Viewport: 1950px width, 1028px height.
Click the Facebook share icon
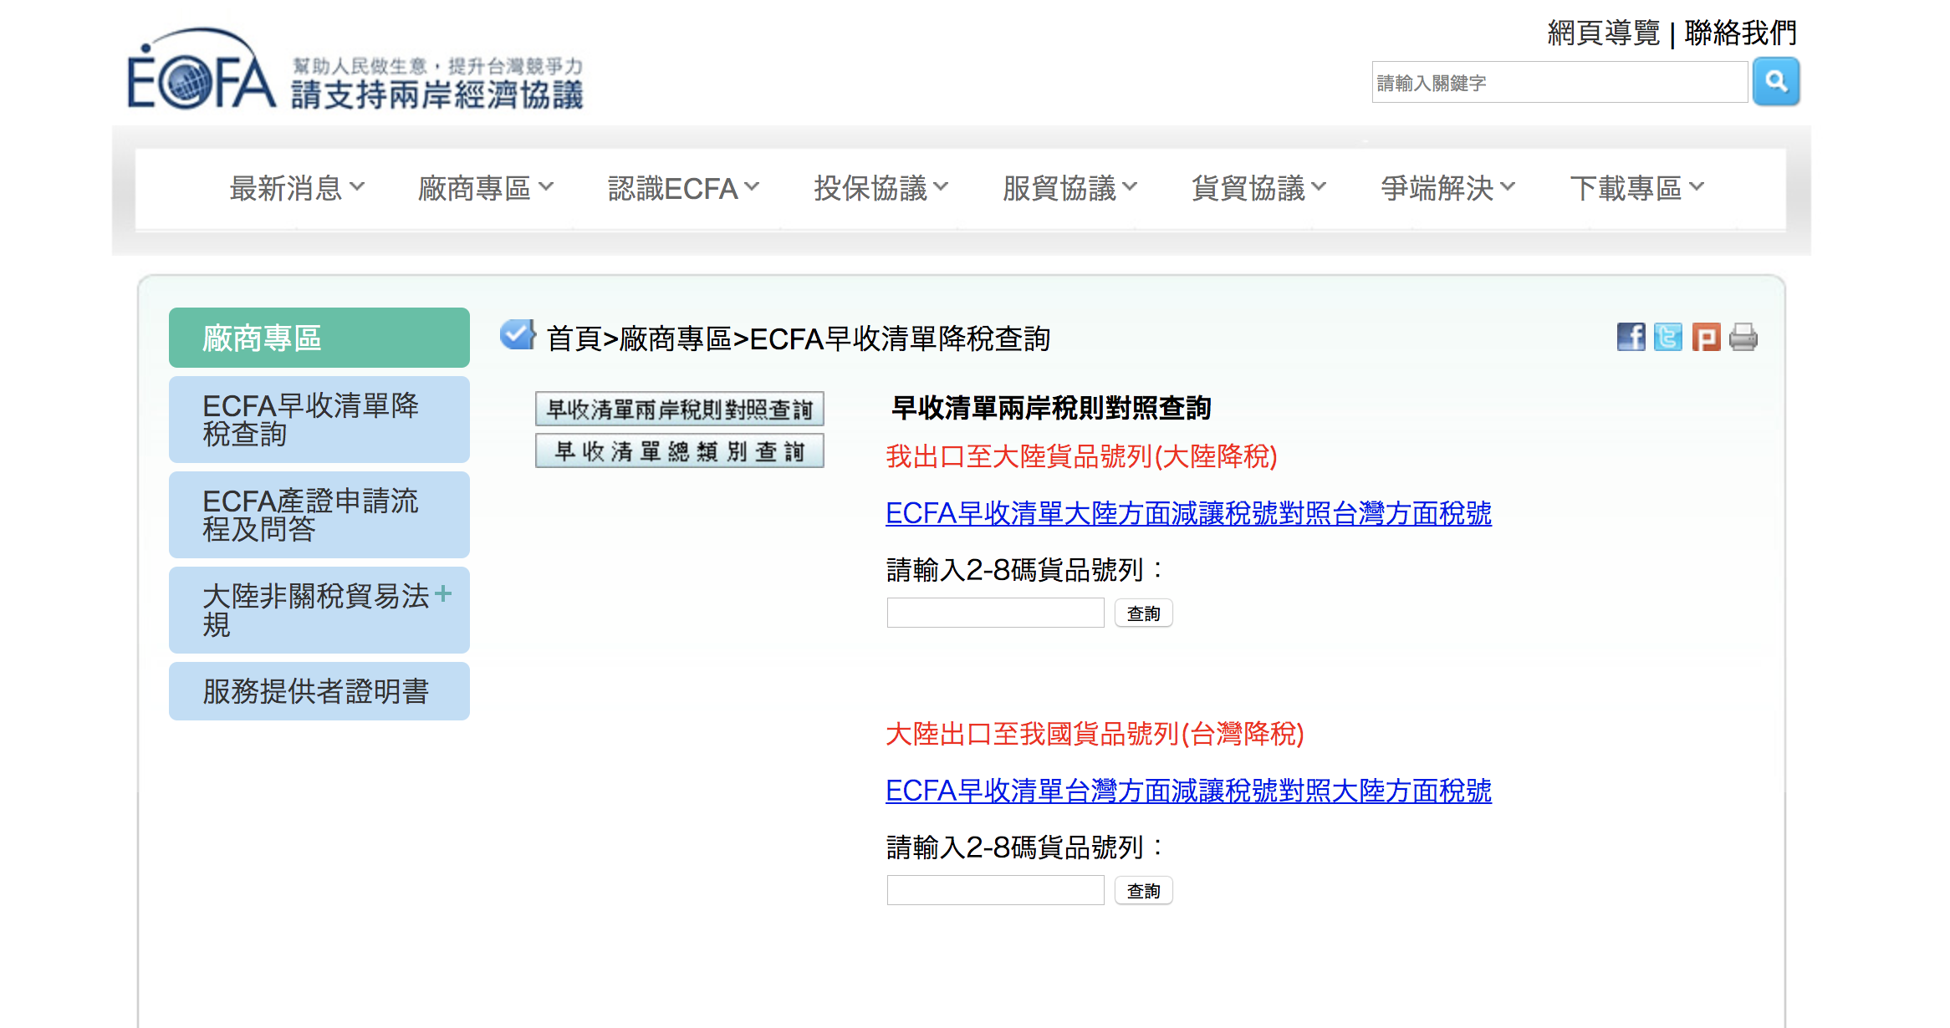pos(1630,338)
